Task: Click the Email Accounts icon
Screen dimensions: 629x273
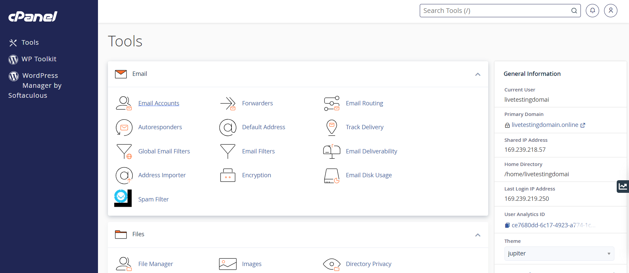Action: 124,103
